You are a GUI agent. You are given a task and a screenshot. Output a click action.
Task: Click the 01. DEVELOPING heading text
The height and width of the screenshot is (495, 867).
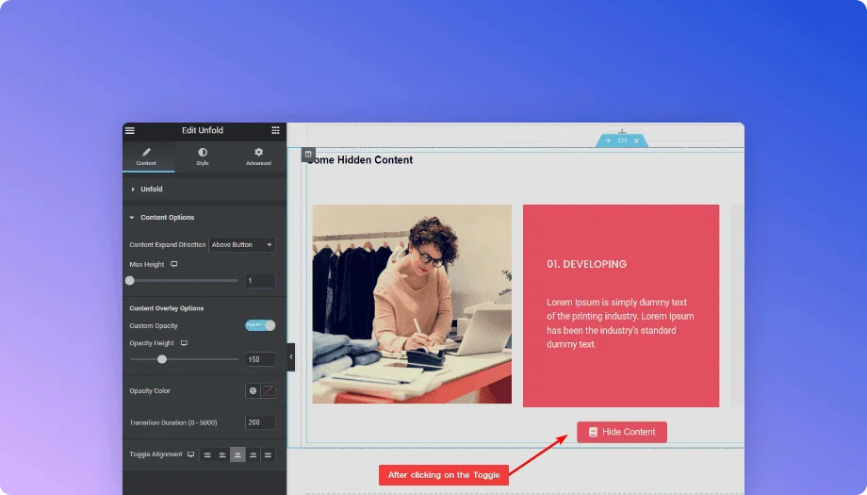pyautogui.click(x=587, y=264)
